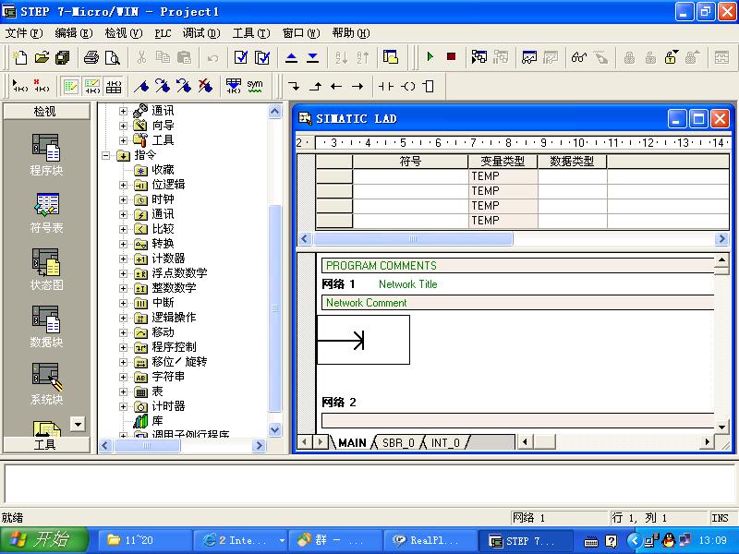Insert a line down with arrow icon
739x554 pixels.
click(x=294, y=86)
